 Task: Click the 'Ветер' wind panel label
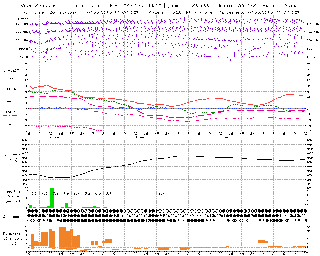(23, 19)
